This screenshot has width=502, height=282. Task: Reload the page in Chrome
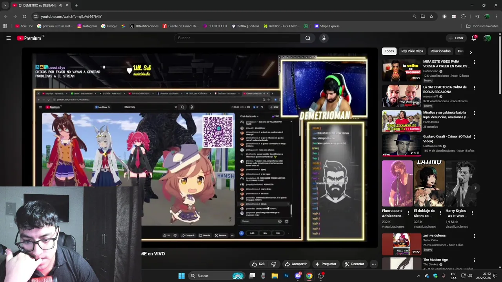24,16
